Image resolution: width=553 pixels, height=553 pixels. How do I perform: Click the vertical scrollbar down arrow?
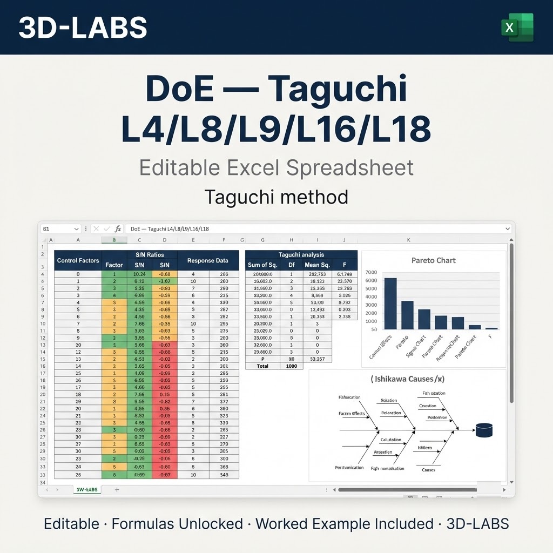pyautogui.click(x=511, y=482)
